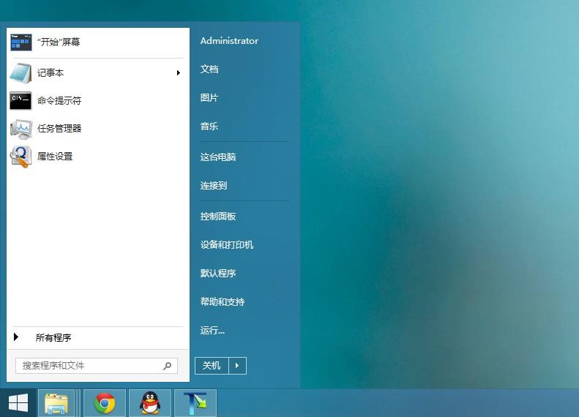
Task: Open 控制面板 from the right pane
Action: coord(218,217)
